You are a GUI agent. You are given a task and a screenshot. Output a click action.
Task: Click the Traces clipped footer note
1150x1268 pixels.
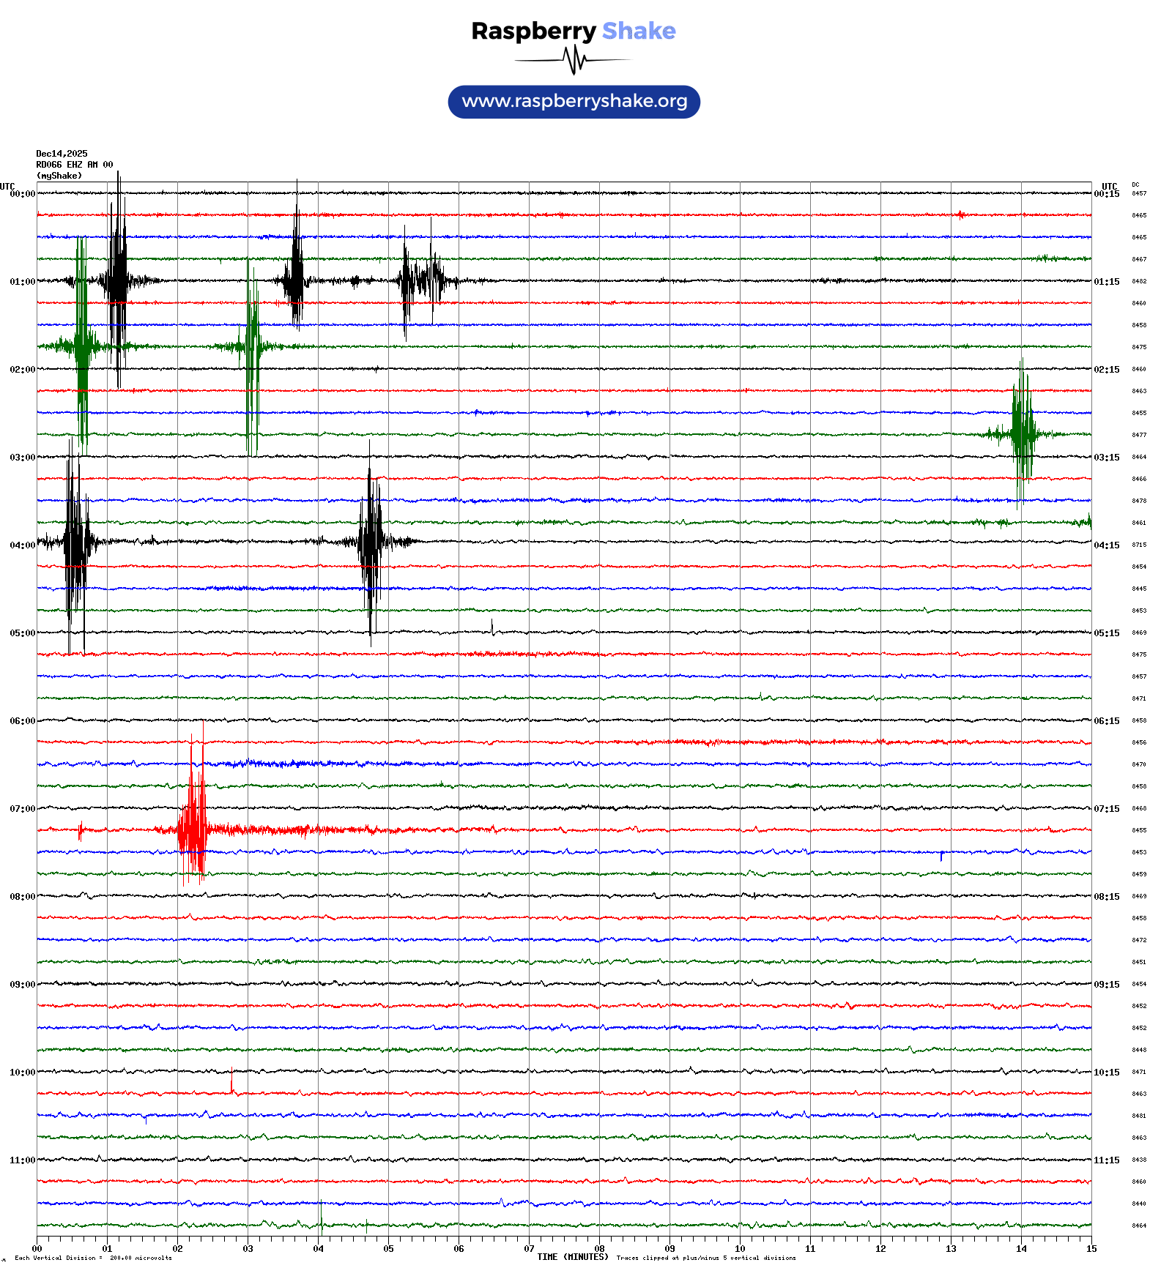click(x=705, y=1258)
